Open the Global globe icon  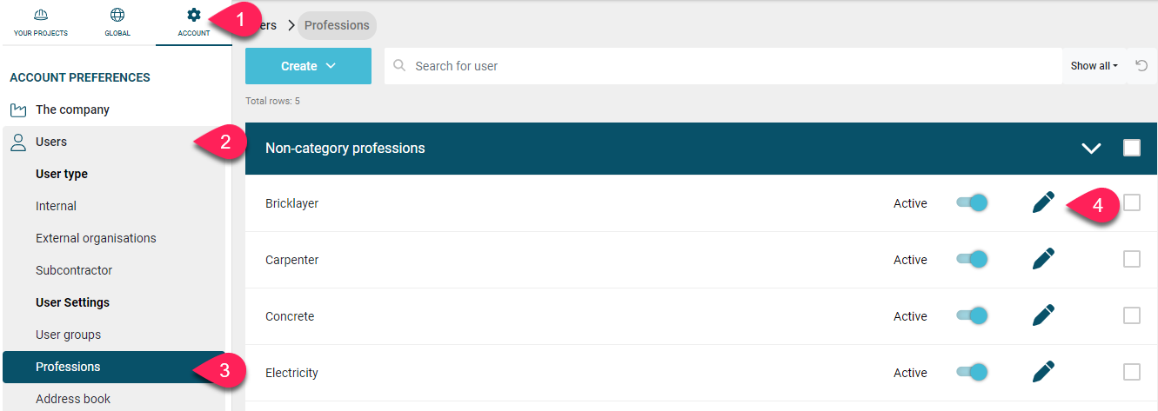pyautogui.click(x=117, y=15)
